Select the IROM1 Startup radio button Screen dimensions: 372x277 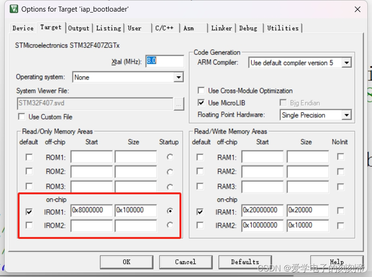pos(170,211)
